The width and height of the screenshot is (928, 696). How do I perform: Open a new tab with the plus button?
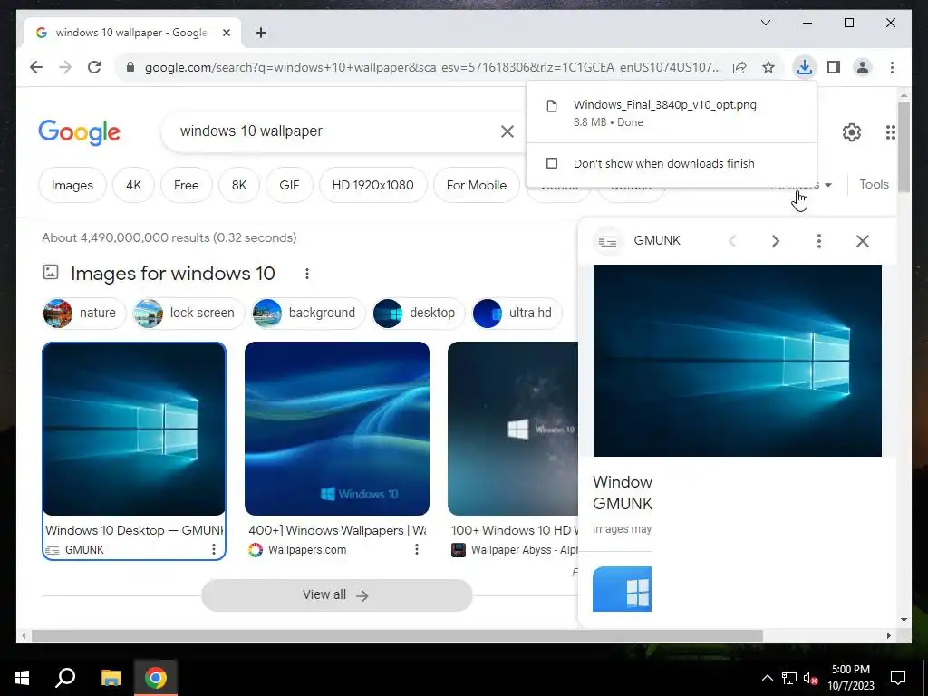[x=261, y=33]
